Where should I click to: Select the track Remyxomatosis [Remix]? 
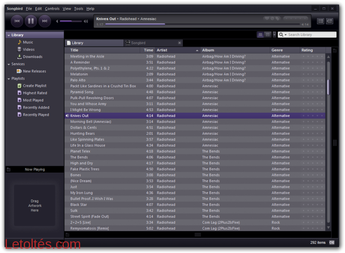point(195,228)
